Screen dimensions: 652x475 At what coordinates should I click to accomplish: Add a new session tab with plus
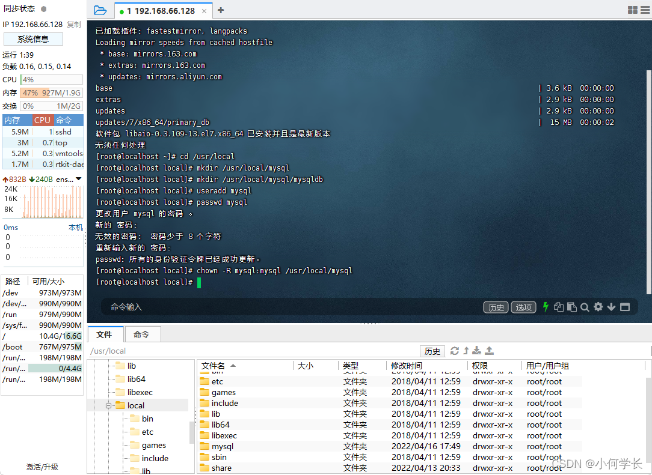tap(221, 10)
